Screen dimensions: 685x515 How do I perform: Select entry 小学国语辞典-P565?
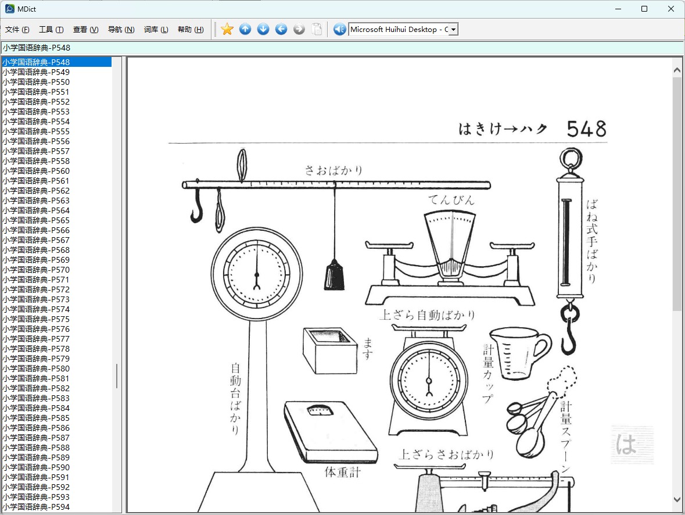[56, 220]
